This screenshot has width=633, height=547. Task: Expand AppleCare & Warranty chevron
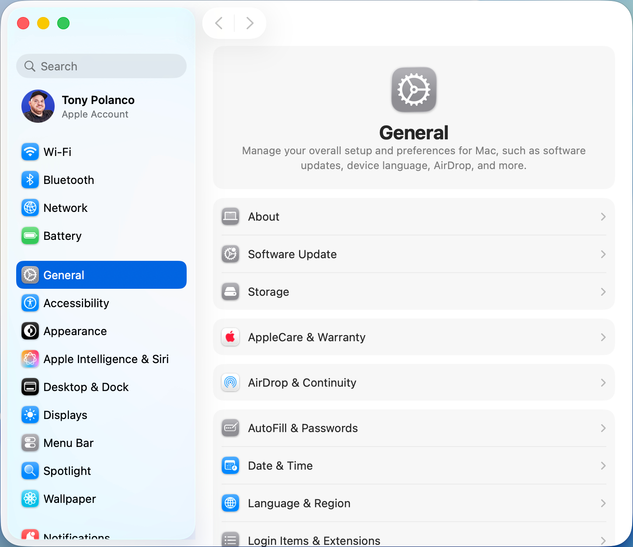coord(603,337)
